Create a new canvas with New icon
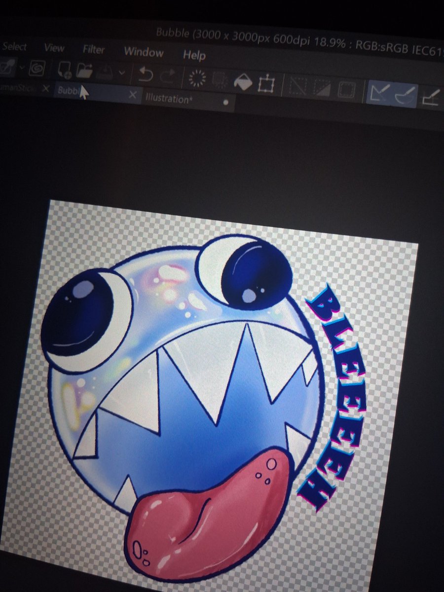The image size is (444, 592). pos(65,70)
